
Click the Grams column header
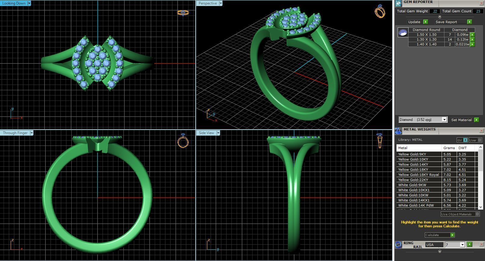click(x=449, y=148)
